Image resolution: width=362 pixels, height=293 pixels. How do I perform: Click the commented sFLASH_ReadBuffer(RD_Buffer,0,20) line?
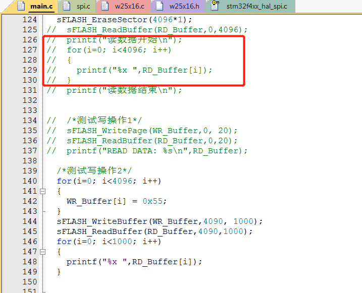point(142,141)
